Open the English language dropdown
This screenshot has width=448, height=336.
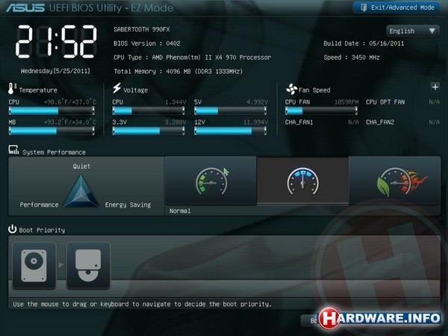(412, 31)
